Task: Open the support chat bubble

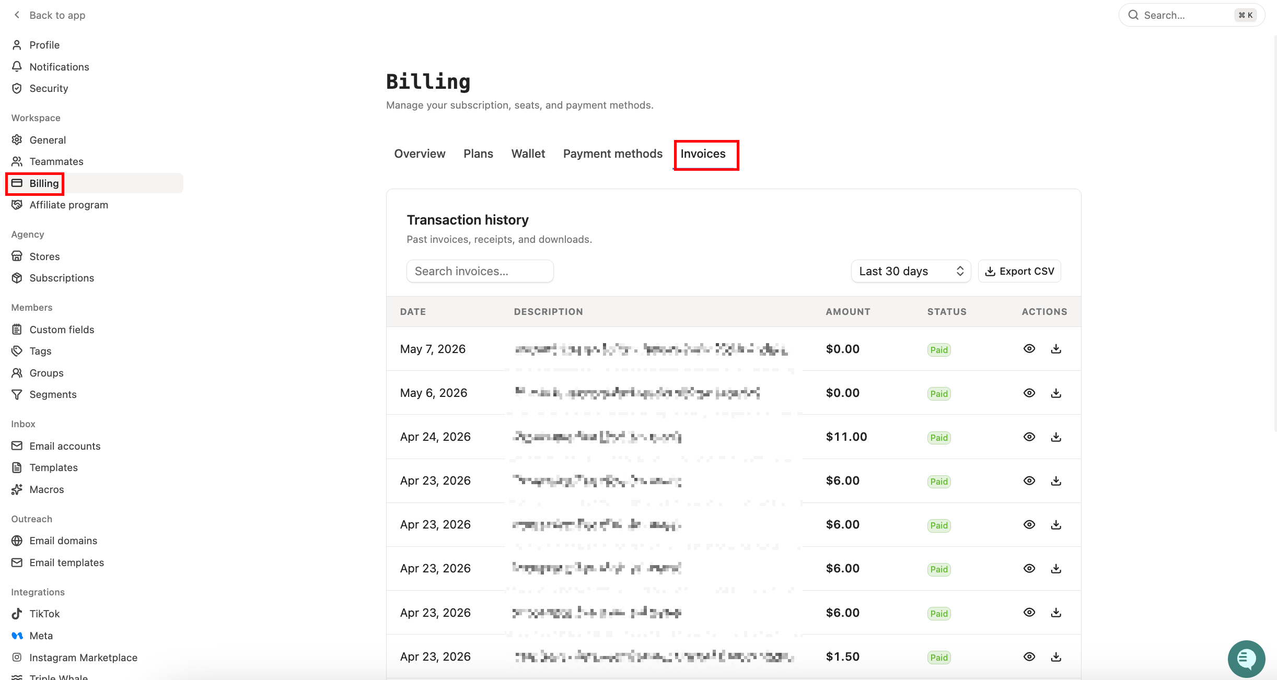Action: tap(1246, 659)
